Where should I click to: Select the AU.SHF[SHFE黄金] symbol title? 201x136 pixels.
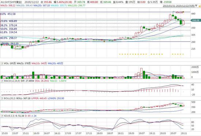point(11,2)
